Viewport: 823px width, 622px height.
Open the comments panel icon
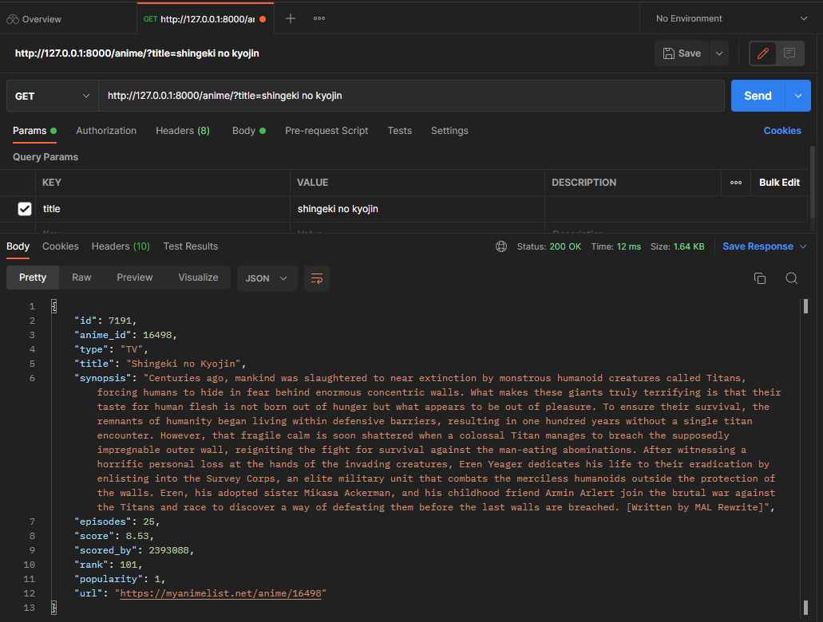point(790,53)
